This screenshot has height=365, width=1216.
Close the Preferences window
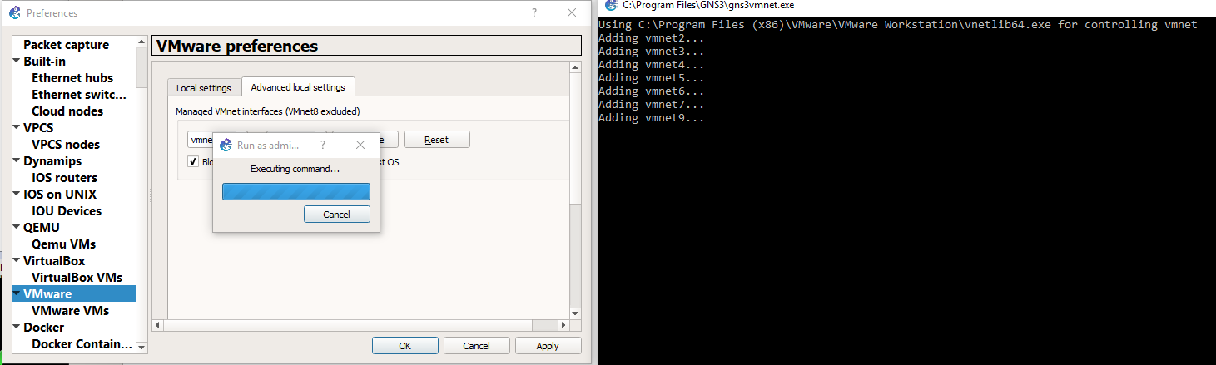coord(572,13)
